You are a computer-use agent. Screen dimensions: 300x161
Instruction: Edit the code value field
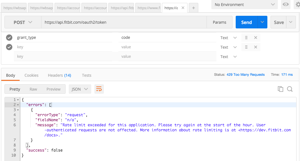pyautogui.click(x=167, y=38)
